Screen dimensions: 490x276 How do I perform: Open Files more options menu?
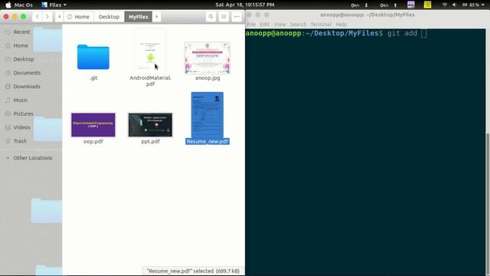[237, 17]
